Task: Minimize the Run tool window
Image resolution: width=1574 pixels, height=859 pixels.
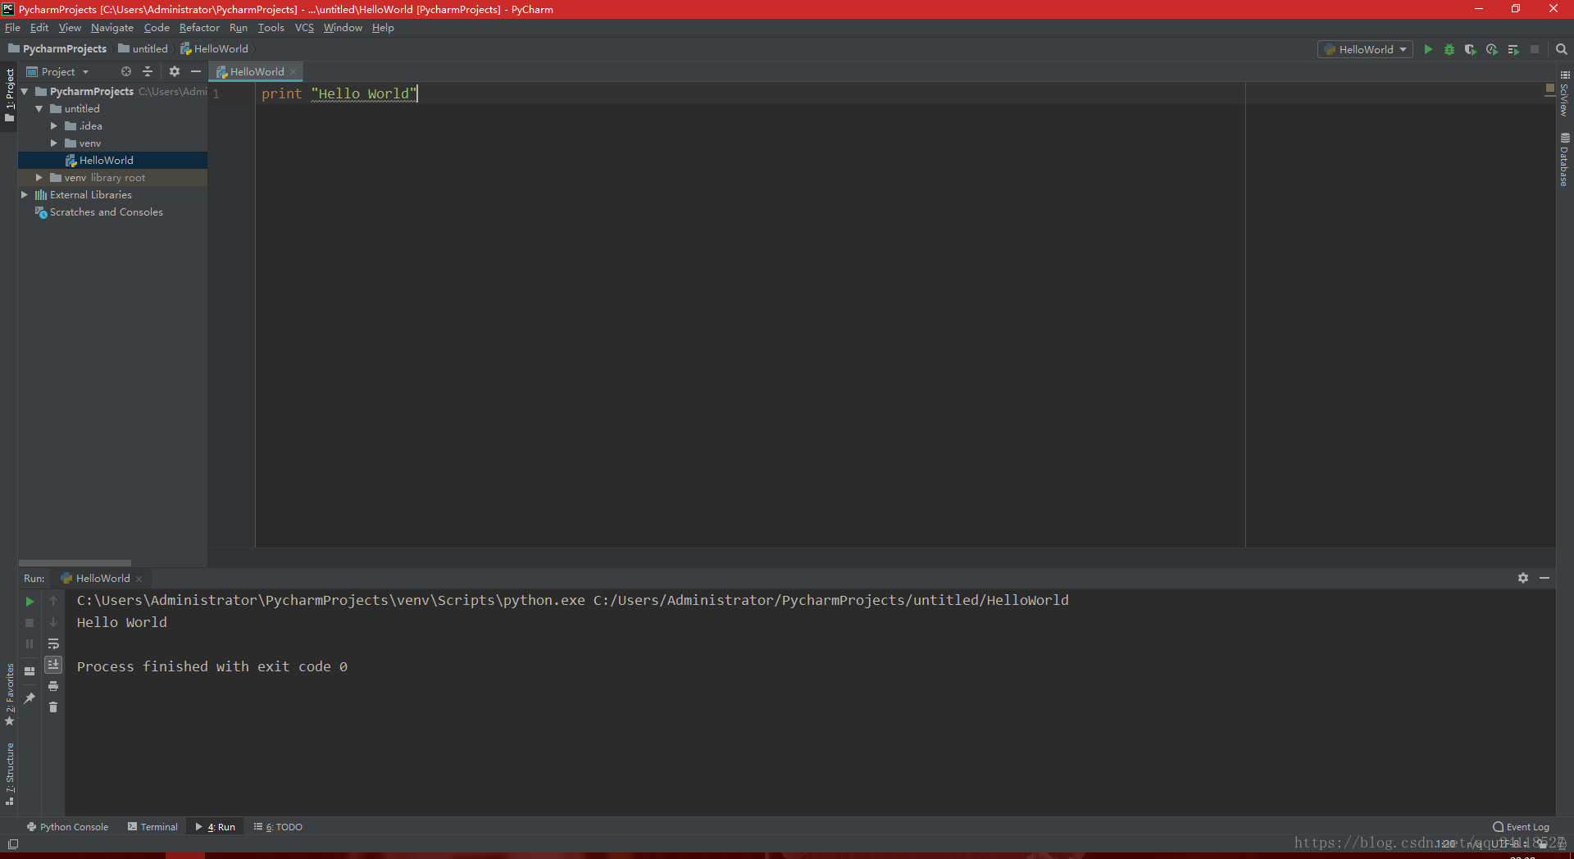Action: coord(1544,578)
